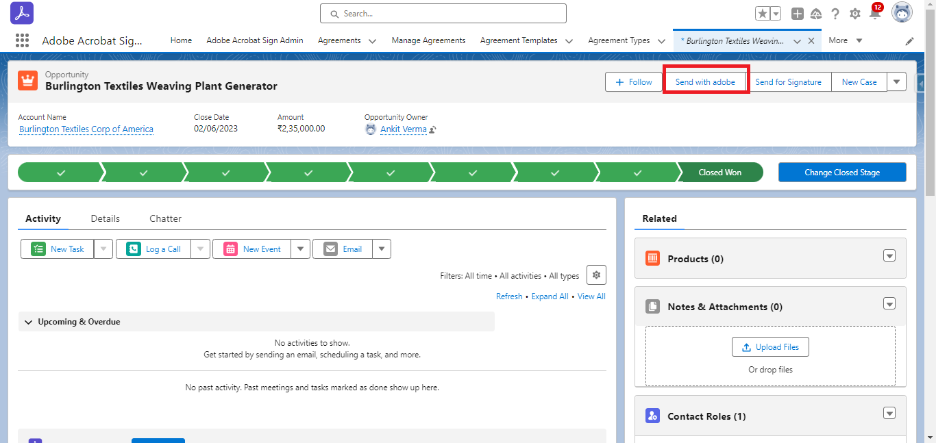Open the New Task dropdown arrow
Viewport: 936px width, 443px height.
pos(103,249)
